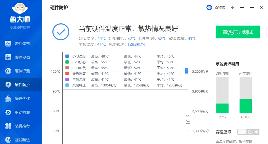Open the 硬件体检 sidebar icon

click(x=8, y=44)
